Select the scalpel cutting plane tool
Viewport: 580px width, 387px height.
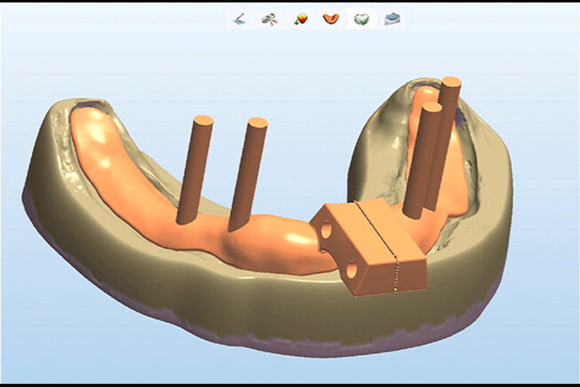pyautogui.click(x=239, y=18)
